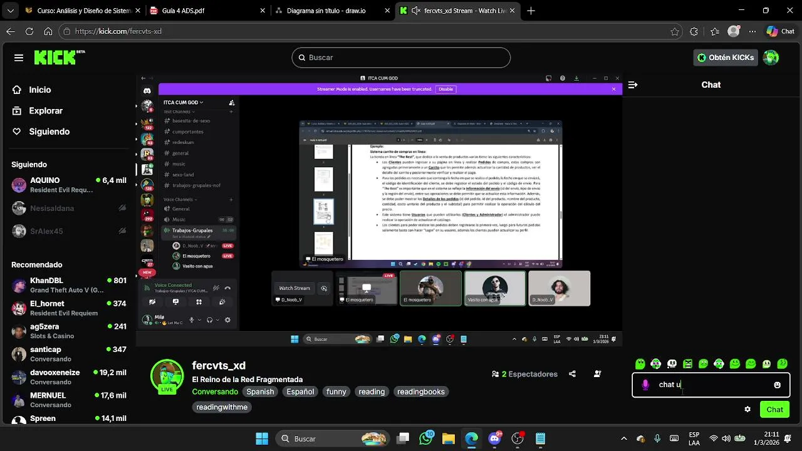Open Windows Start menu
Screen dimensions: 802x451
coord(263,438)
